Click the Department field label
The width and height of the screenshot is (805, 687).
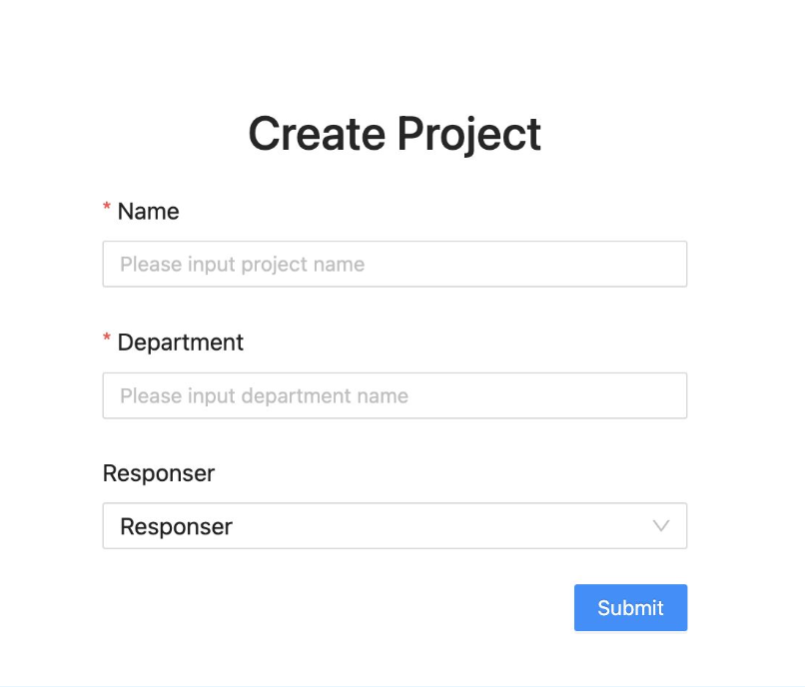coord(180,343)
